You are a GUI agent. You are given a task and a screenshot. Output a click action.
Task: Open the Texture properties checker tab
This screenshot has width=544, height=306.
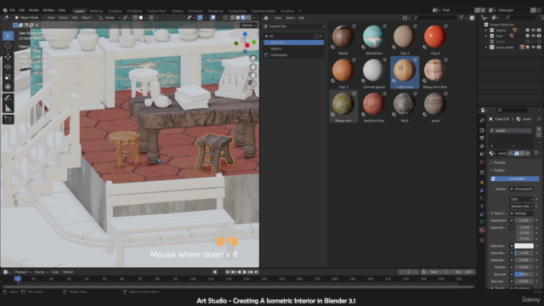tap(482, 240)
